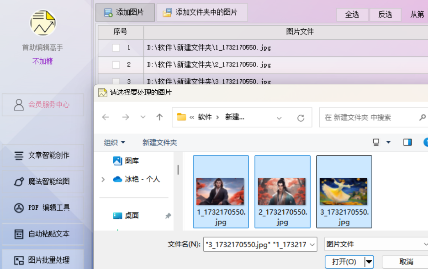Check the checkbox for row 1
This screenshot has width=428, height=269.
[116, 48]
